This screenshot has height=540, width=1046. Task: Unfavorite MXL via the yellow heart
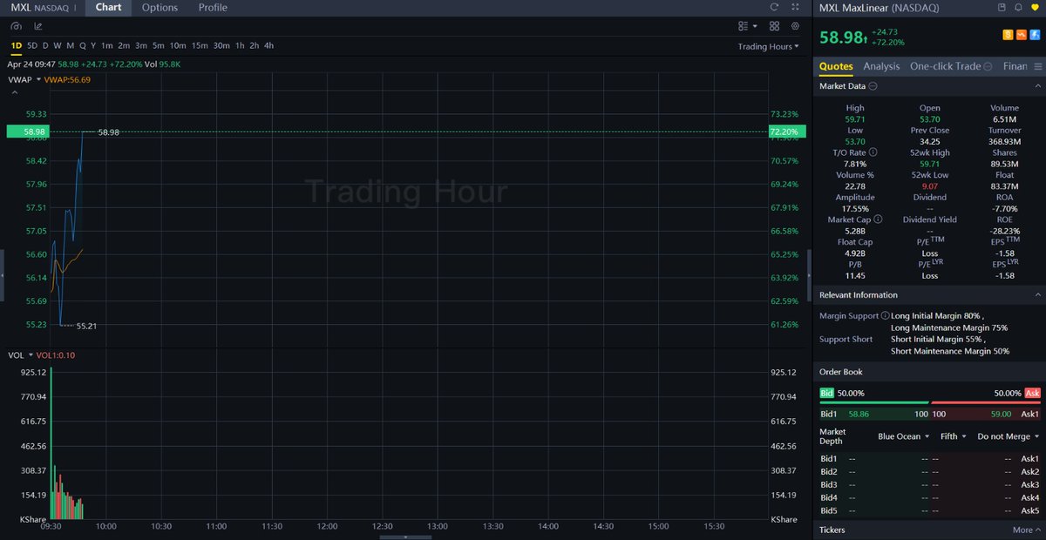pyautogui.click(x=1035, y=8)
